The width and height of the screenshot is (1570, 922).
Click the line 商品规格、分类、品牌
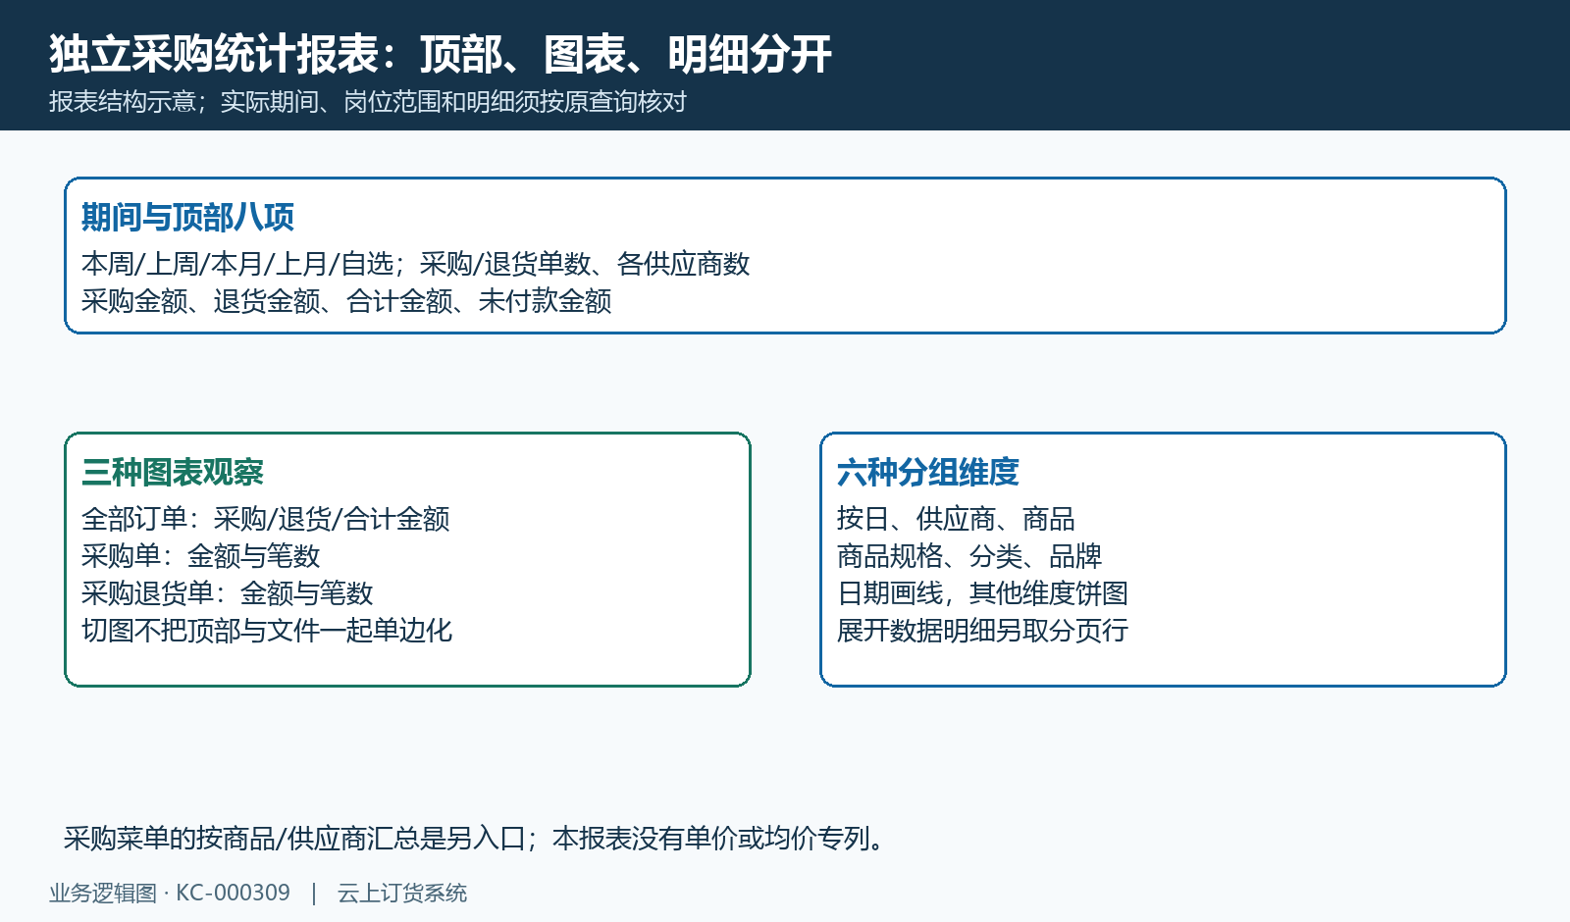(969, 556)
